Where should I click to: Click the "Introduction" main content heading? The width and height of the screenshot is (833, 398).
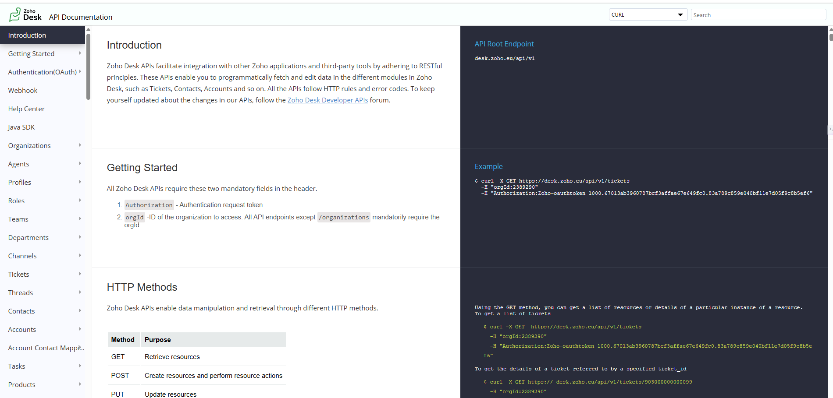(134, 45)
